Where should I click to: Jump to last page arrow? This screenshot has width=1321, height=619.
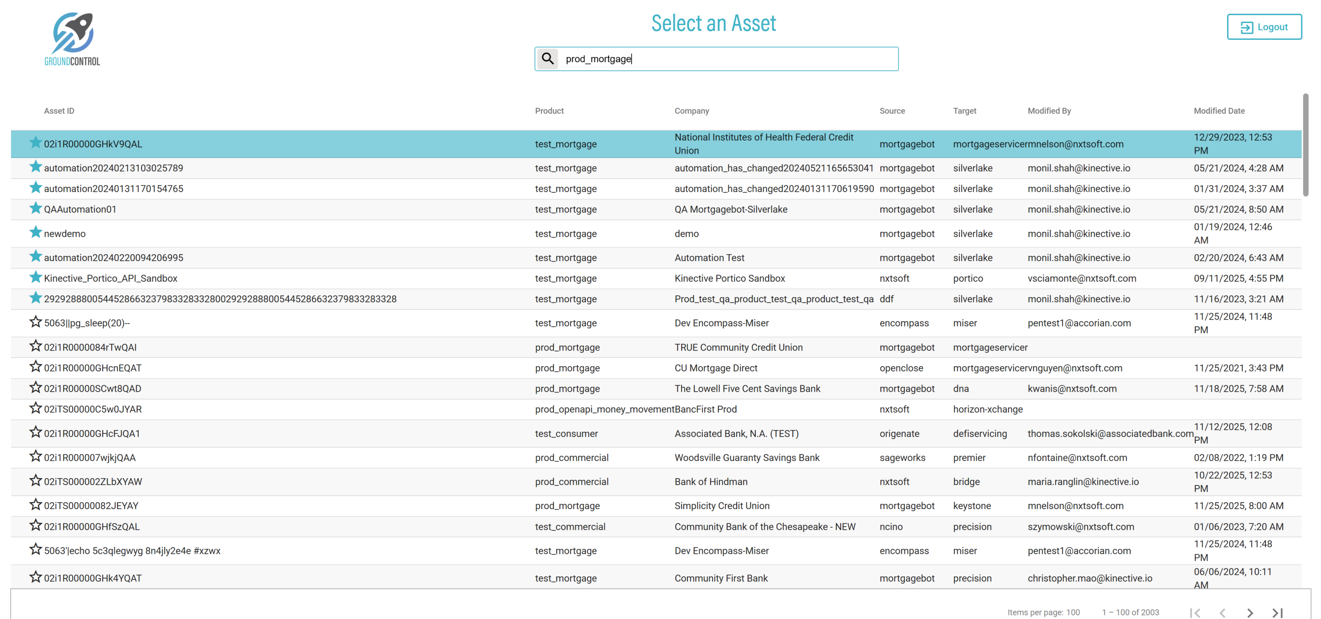(x=1277, y=612)
